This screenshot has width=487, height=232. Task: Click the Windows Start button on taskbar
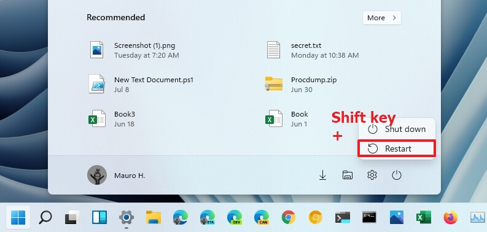[18, 217]
